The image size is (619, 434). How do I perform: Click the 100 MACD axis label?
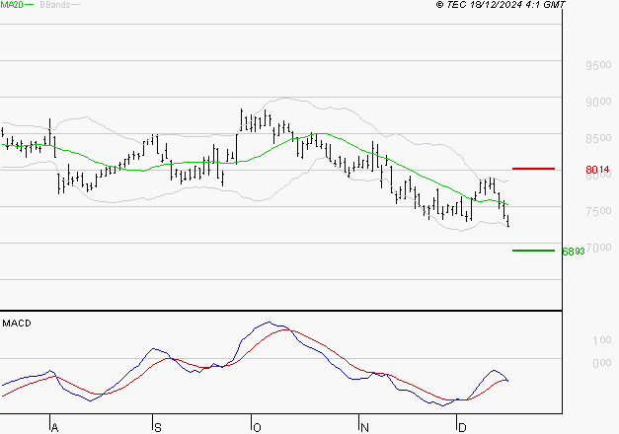click(602, 340)
